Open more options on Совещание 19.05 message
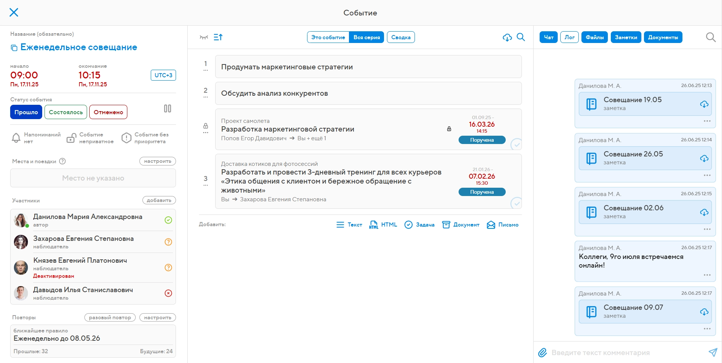This screenshot has height=363, width=722. pos(707,121)
